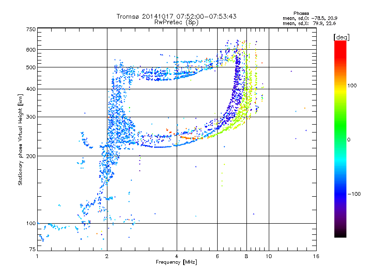Image resolution: width=372 pixels, height=279 pixels.
Task: Click the x-axis tick label '6'
Action: tap(217, 256)
